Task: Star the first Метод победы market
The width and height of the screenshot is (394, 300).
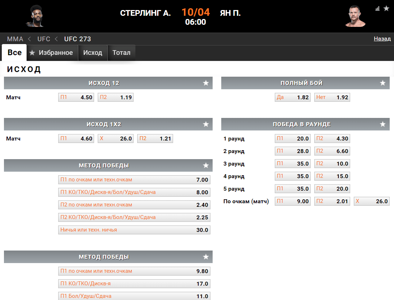Action: click(206, 165)
